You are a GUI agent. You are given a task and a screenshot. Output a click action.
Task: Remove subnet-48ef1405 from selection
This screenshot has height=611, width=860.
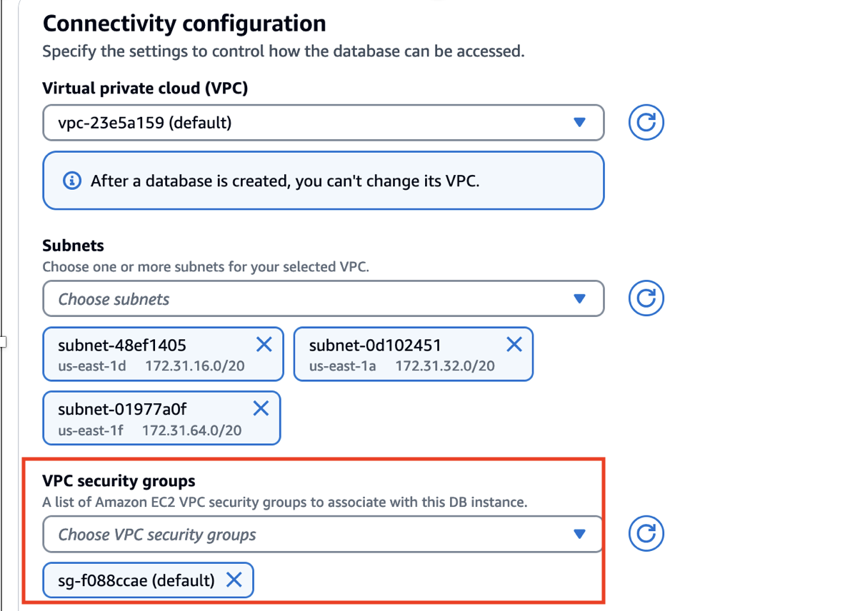pyautogui.click(x=264, y=345)
